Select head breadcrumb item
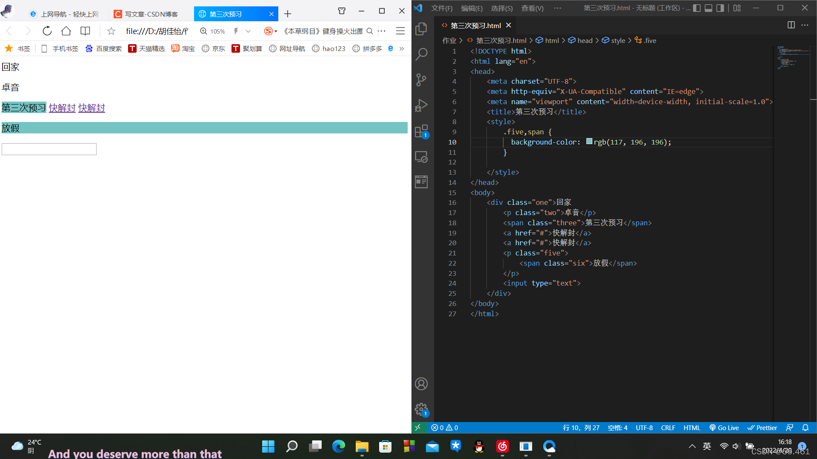 pyautogui.click(x=580, y=40)
